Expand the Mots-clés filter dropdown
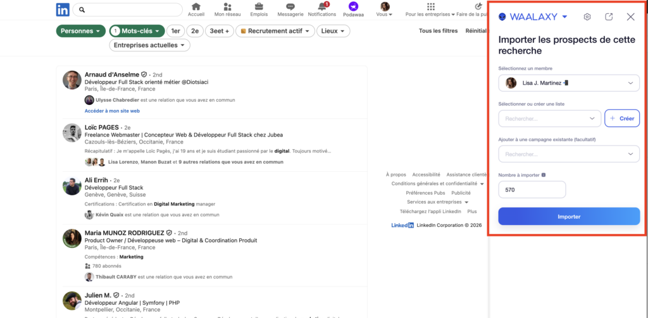The height and width of the screenshot is (318, 648). click(x=137, y=31)
